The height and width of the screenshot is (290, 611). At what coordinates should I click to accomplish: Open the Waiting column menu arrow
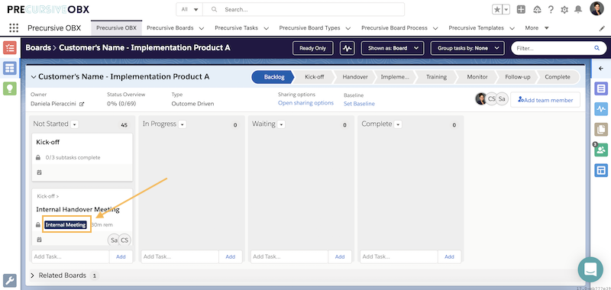[281, 124]
